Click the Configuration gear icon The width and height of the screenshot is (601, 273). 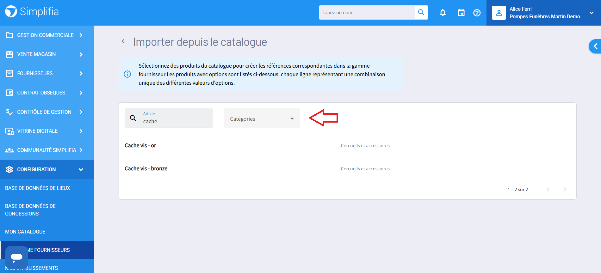9,169
